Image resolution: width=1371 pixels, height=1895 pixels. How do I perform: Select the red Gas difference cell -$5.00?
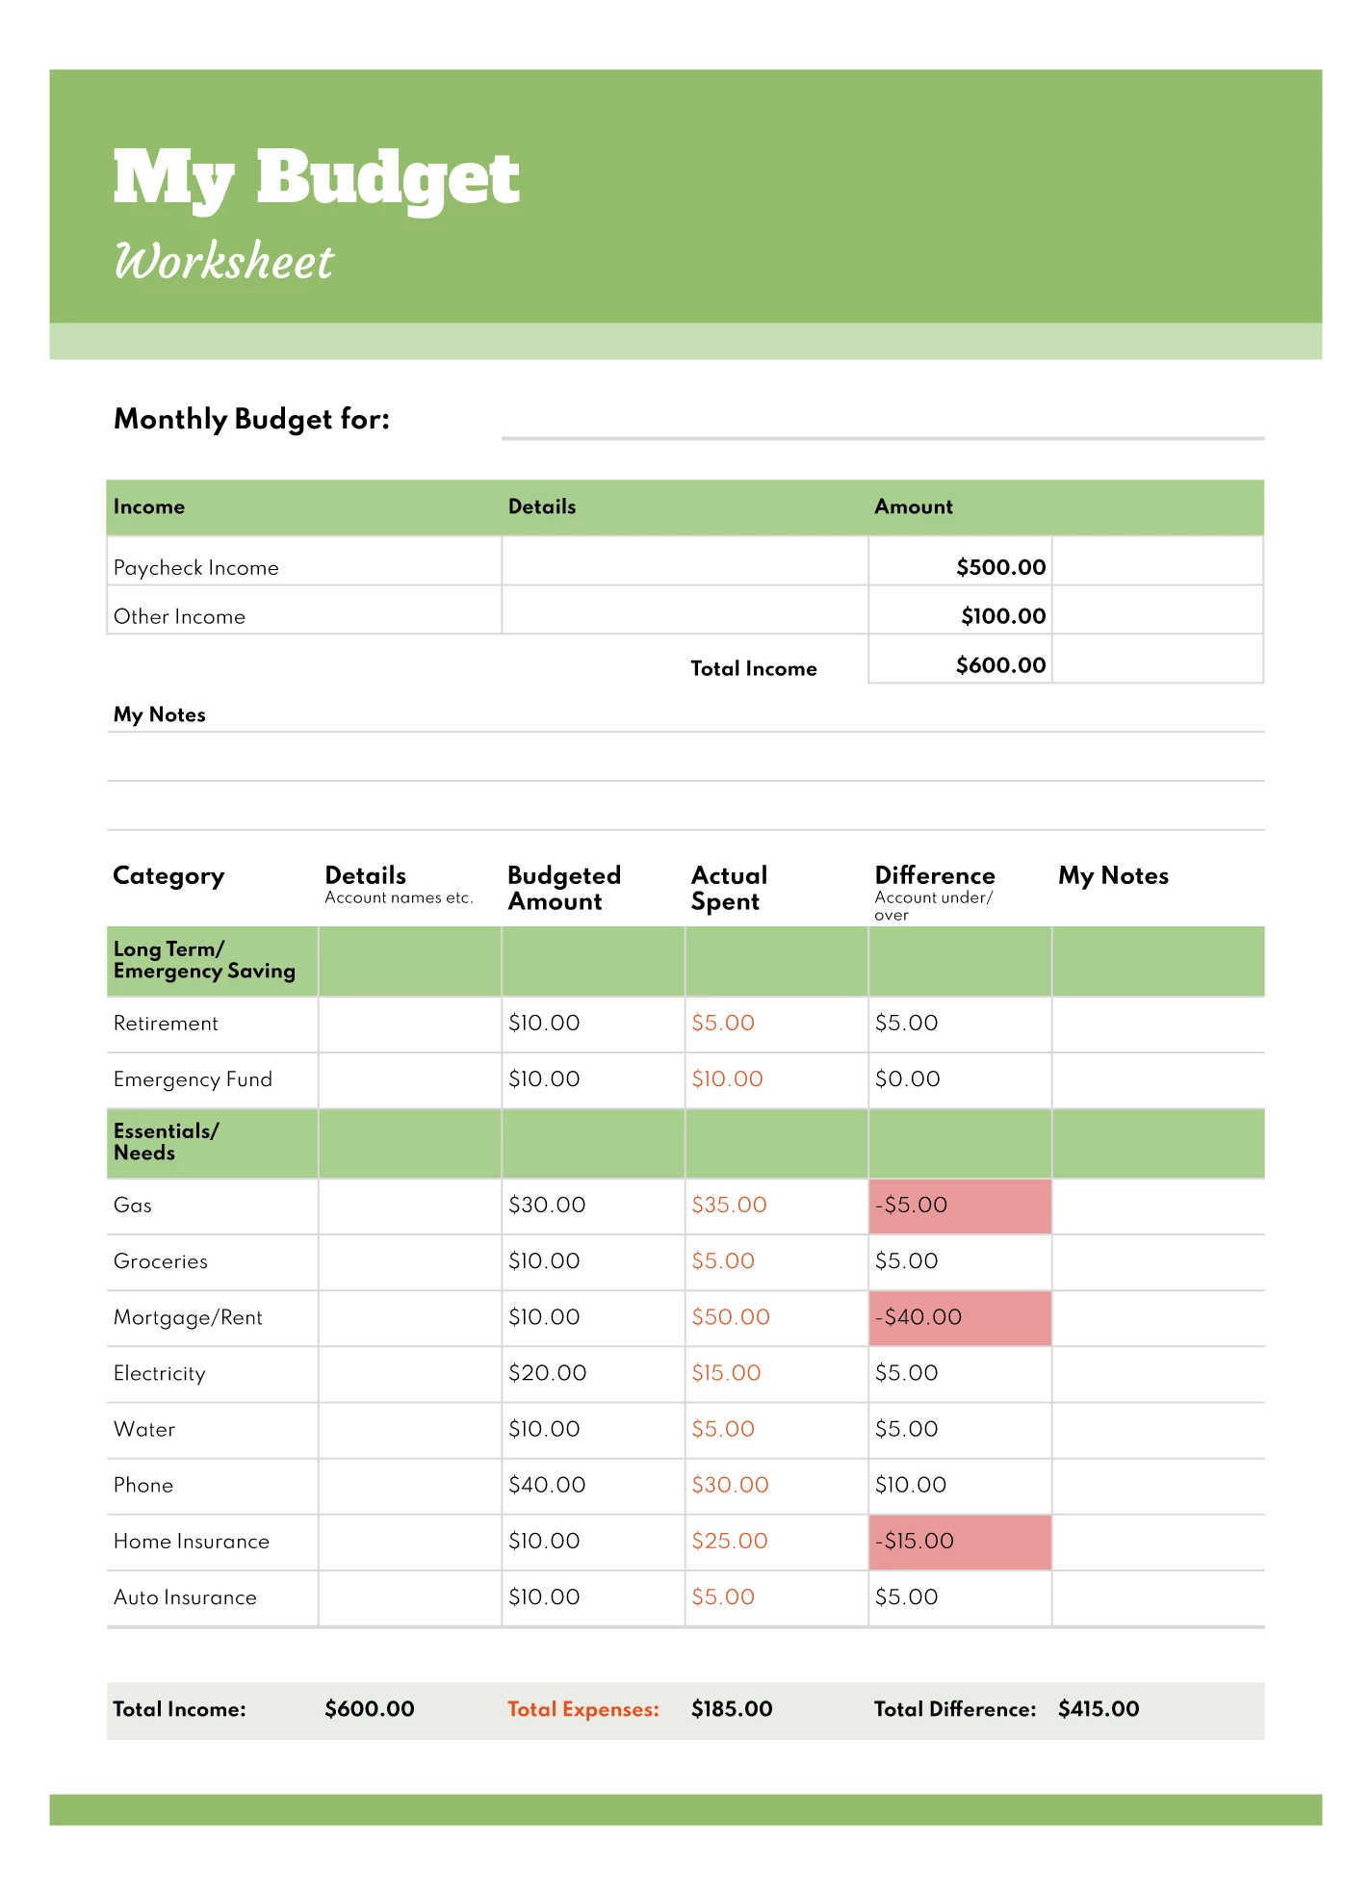[959, 1206]
